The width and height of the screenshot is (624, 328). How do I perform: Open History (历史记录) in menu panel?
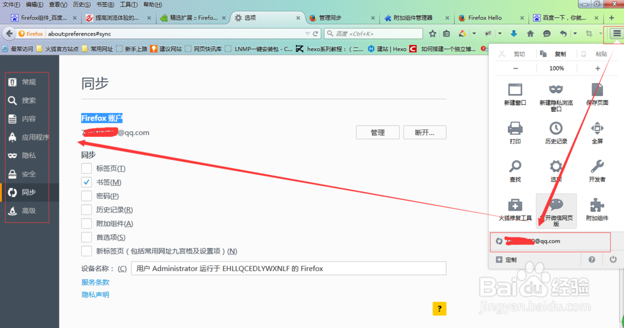pyautogui.click(x=556, y=132)
